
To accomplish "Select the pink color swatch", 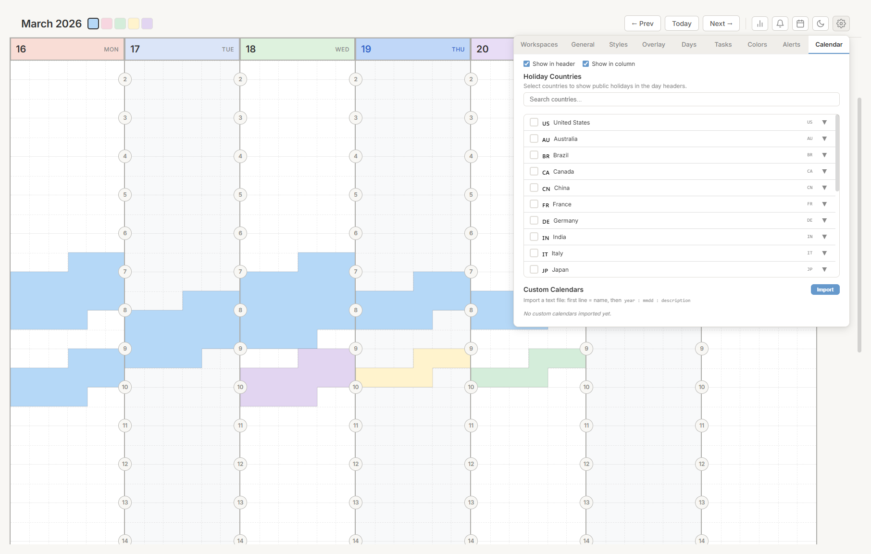I will pos(107,23).
